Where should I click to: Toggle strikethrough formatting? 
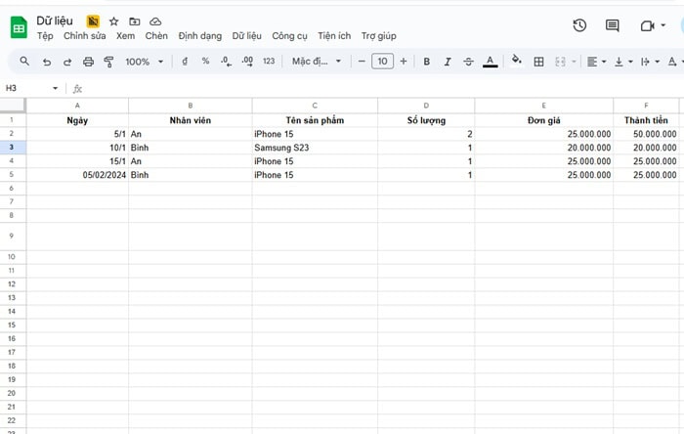pos(468,62)
